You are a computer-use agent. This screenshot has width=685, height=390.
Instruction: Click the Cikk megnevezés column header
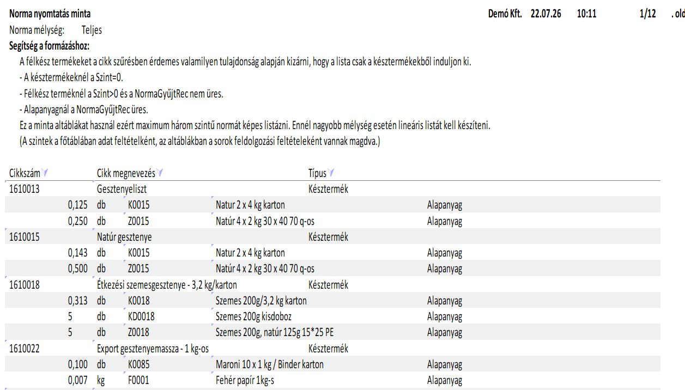click(126, 173)
